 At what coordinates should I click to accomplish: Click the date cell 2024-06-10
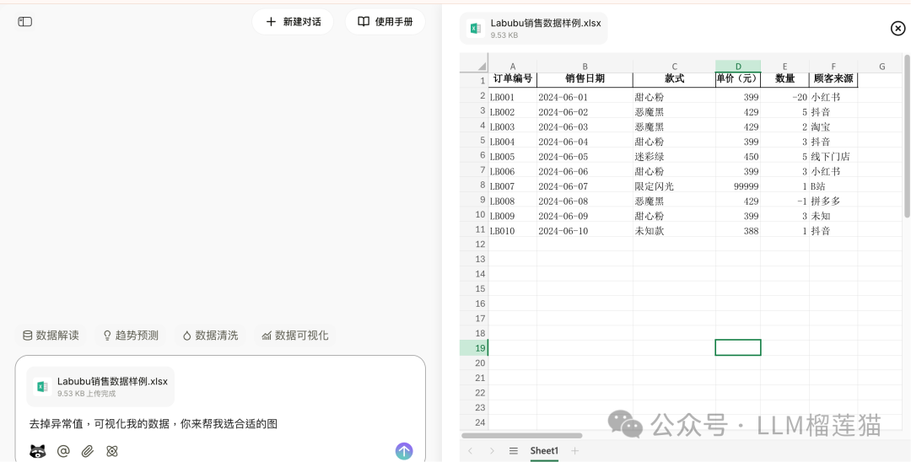pos(585,231)
